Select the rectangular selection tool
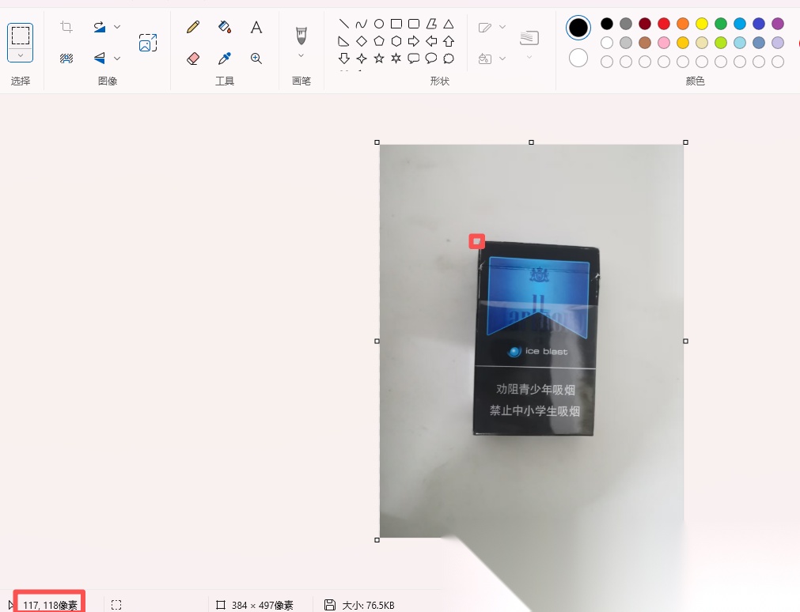800x612 pixels. click(x=21, y=36)
